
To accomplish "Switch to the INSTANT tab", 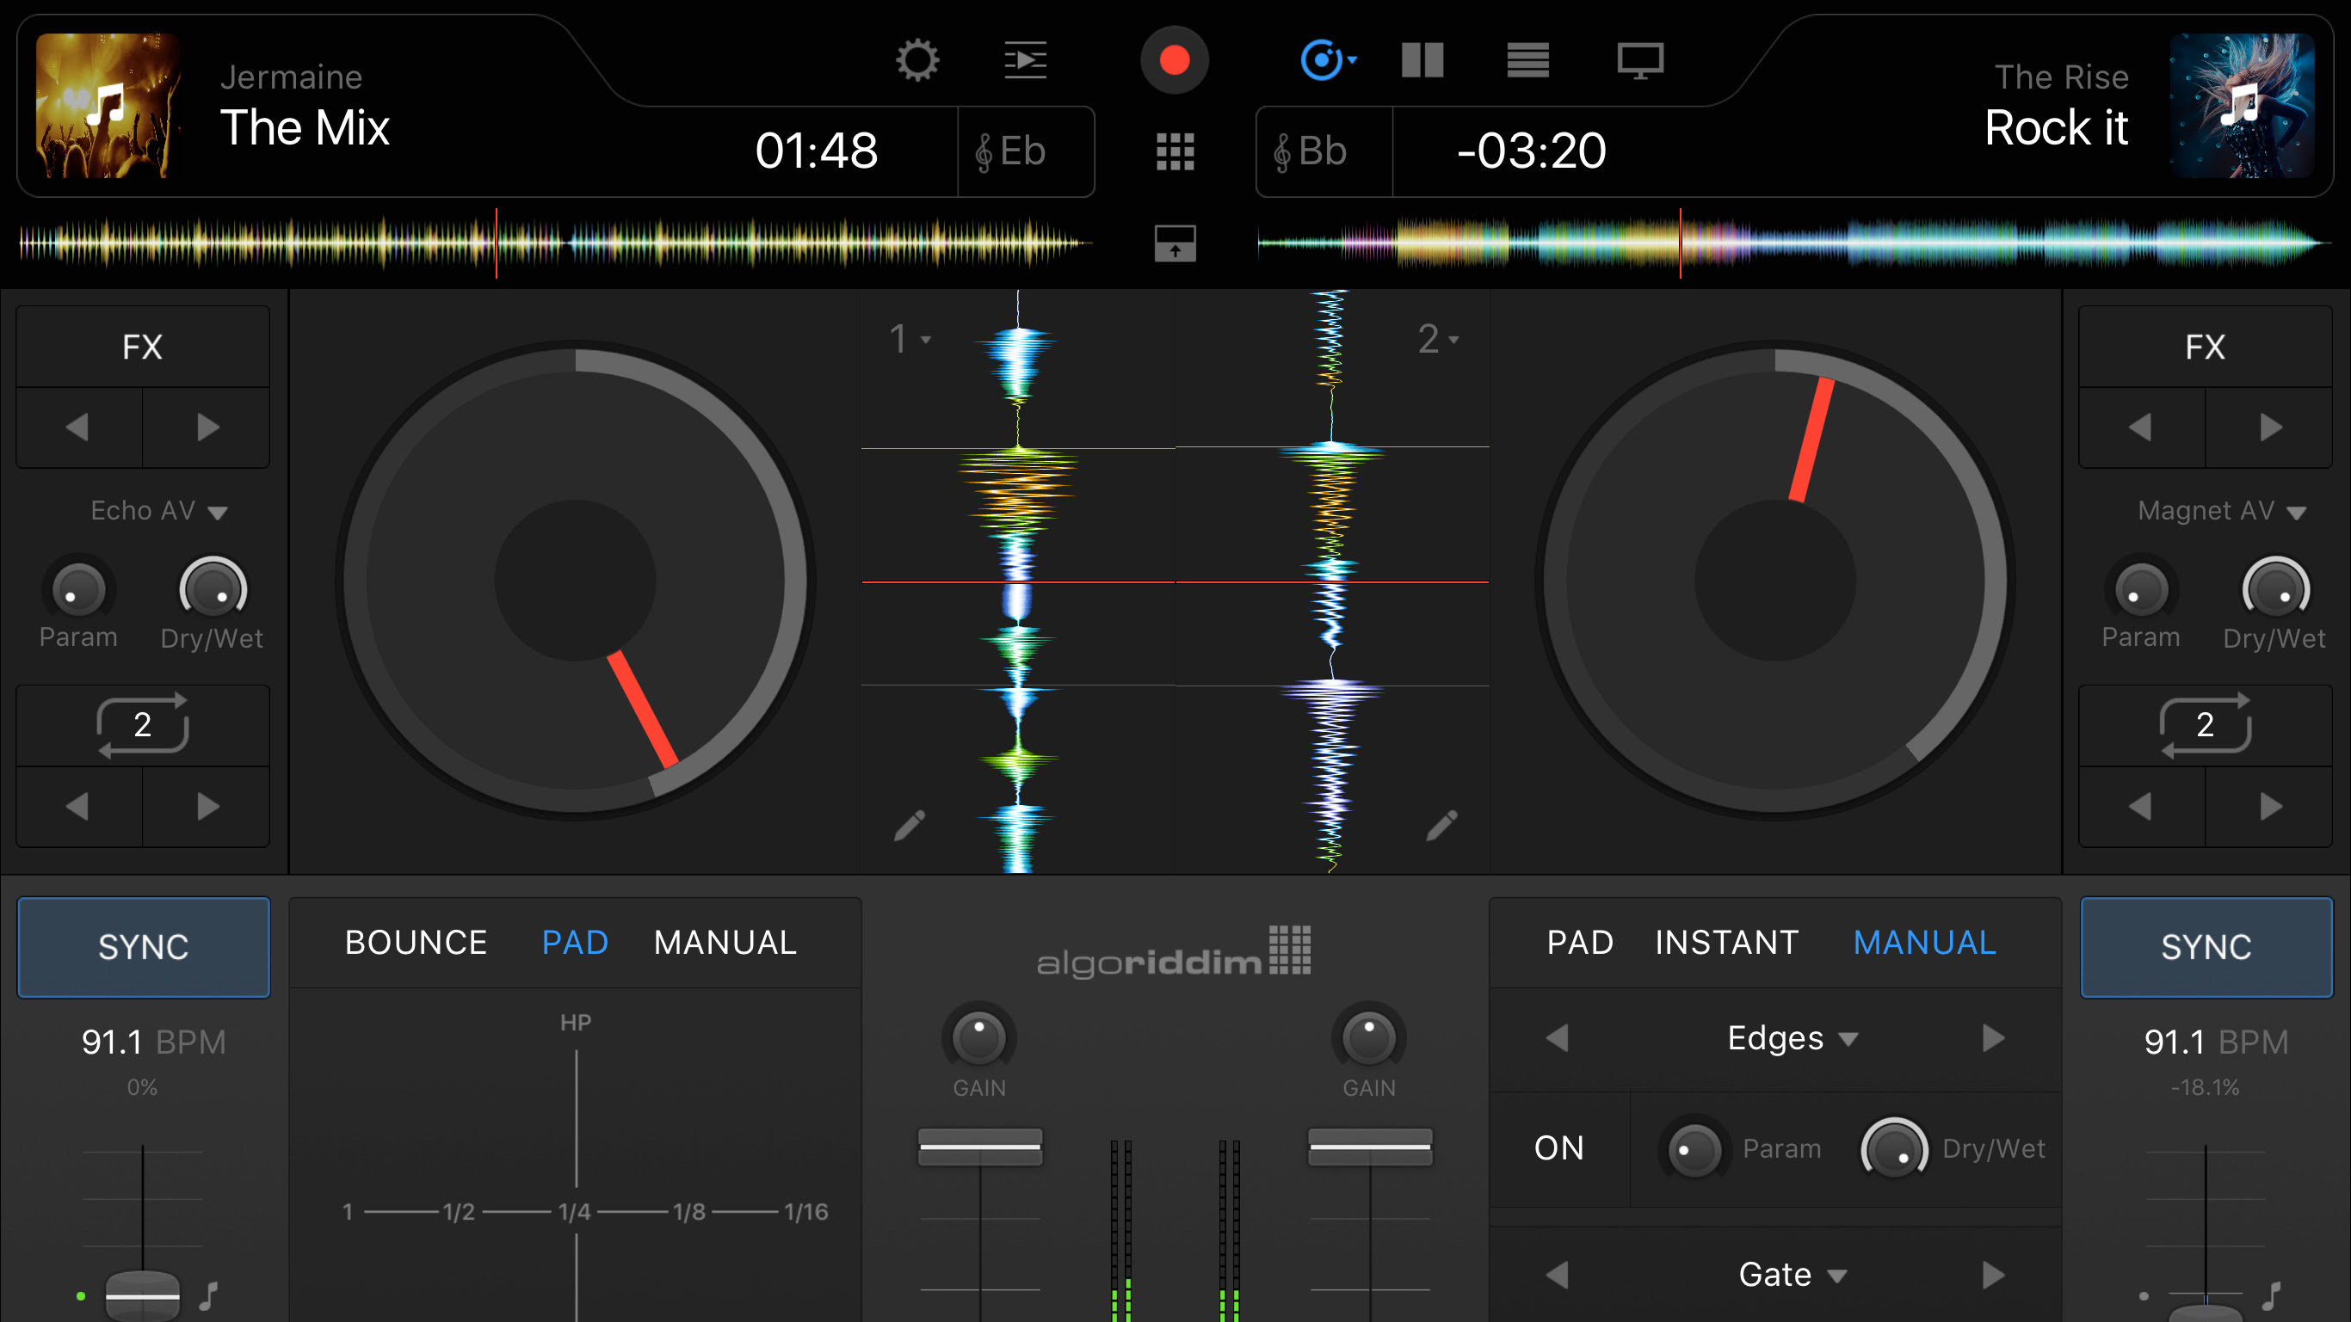I will 1727,943.
